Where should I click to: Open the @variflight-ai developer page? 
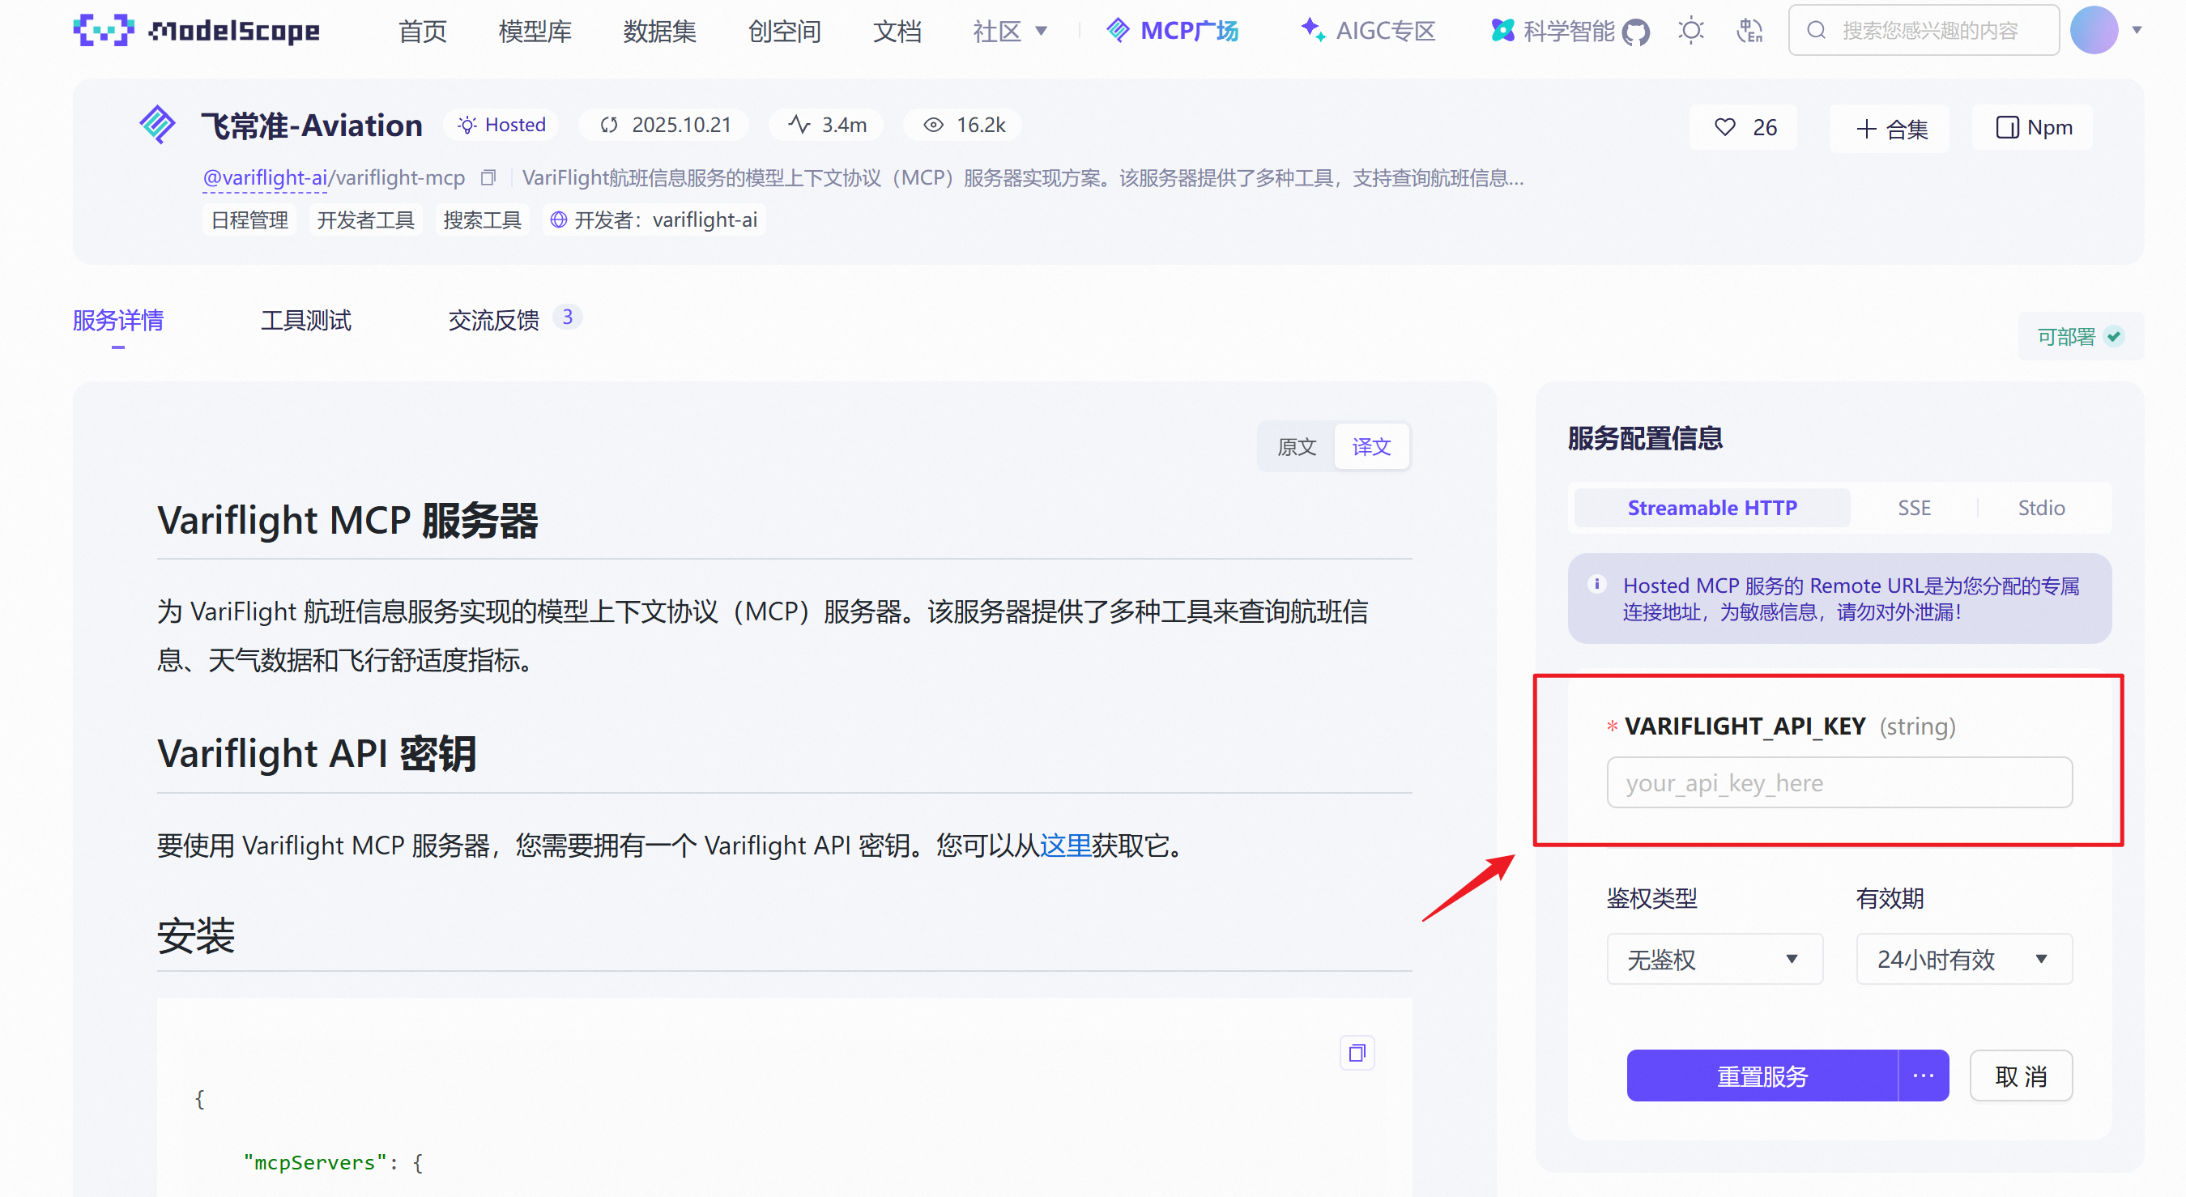pos(264,178)
